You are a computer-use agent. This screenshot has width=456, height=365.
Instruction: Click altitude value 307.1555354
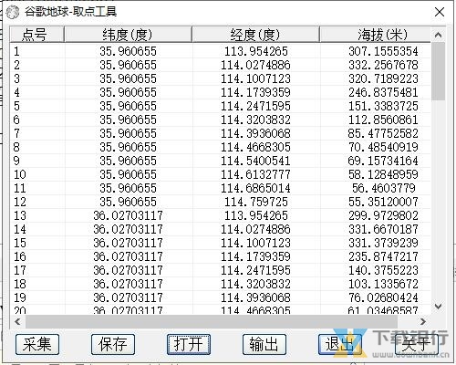point(383,51)
